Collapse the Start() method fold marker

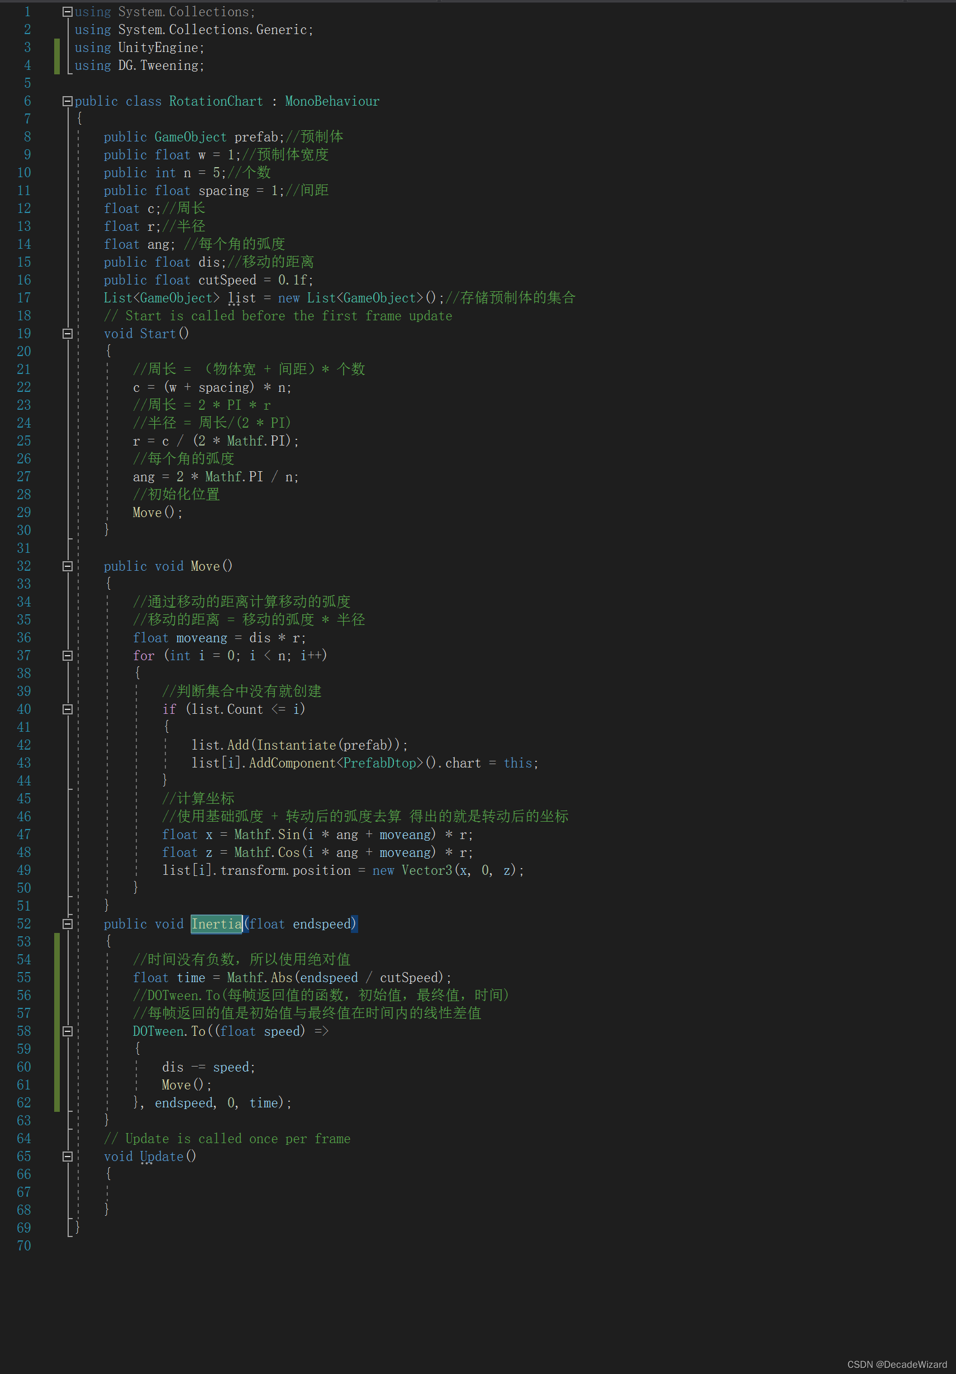[68, 334]
